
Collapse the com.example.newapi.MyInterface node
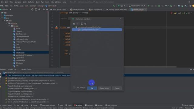(x=74, y=27)
